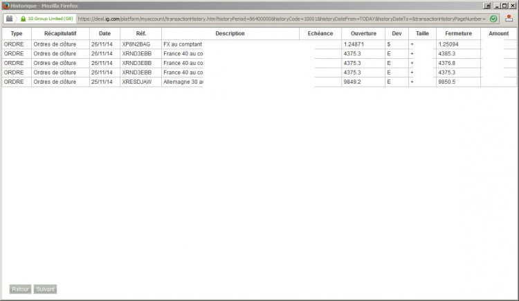519x301 pixels.
Task: Select reference XP8N2BAG
Action: point(136,44)
